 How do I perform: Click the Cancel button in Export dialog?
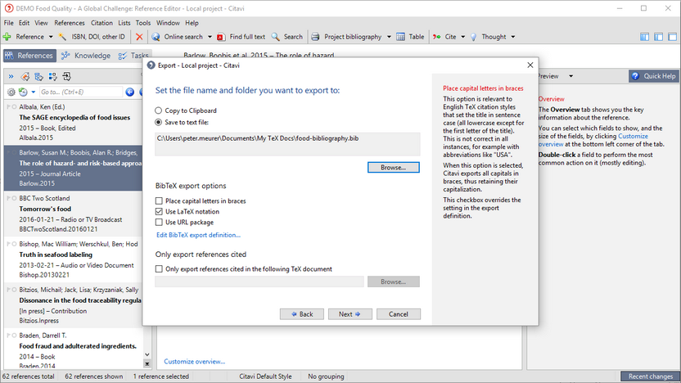point(399,314)
